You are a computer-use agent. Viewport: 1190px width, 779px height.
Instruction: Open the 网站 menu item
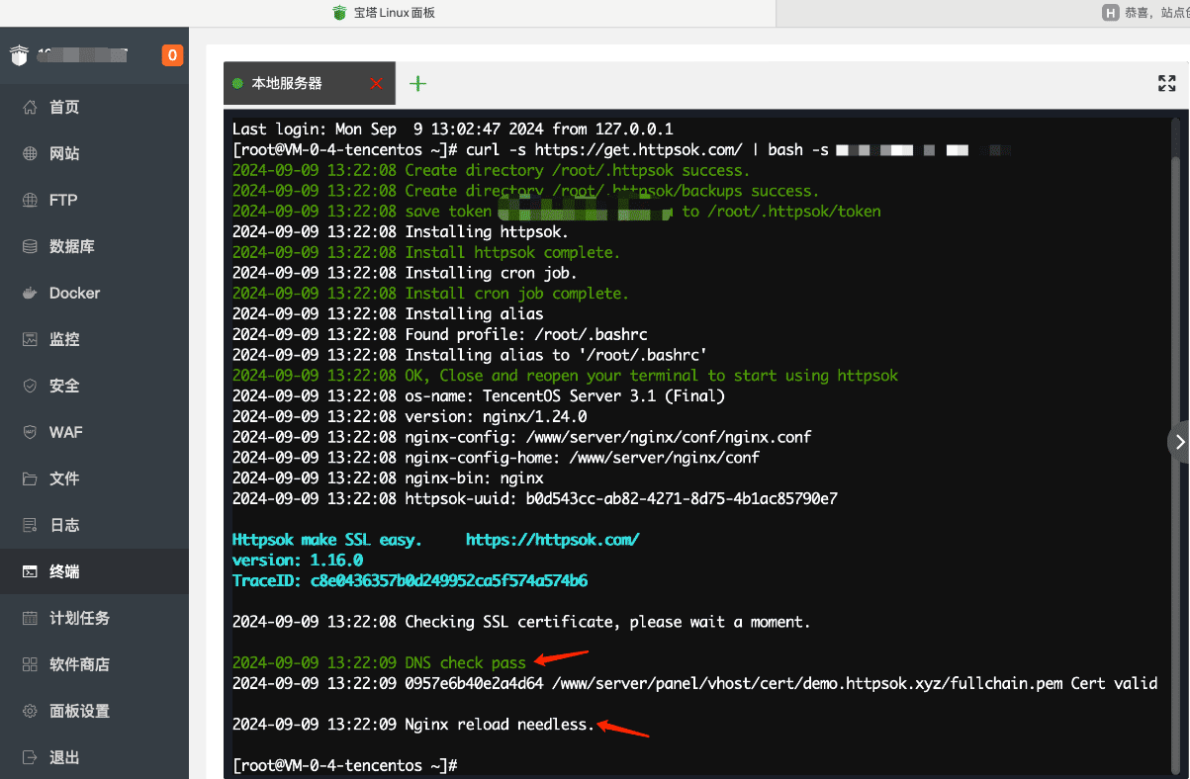[94, 153]
